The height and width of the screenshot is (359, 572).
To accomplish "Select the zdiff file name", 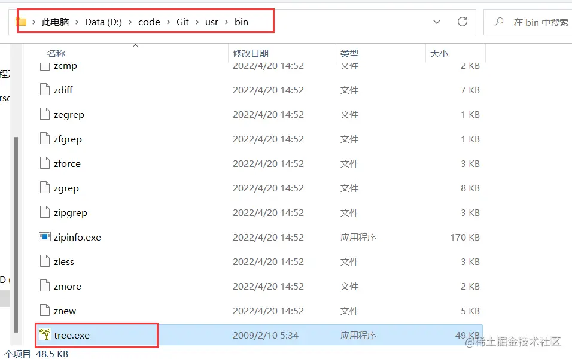I will coord(63,90).
